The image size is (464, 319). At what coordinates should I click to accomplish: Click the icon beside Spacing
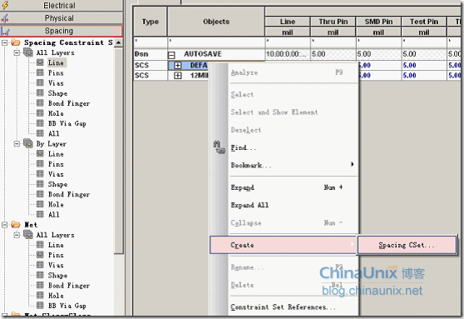(x=5, y=31)
